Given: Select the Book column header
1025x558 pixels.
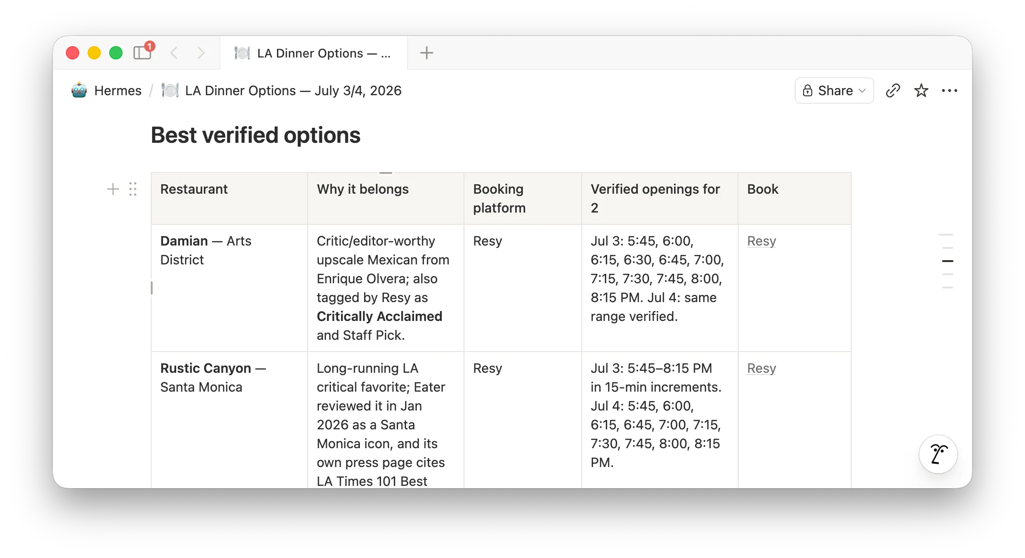Looking at the screenshot, I should point(794,198).
